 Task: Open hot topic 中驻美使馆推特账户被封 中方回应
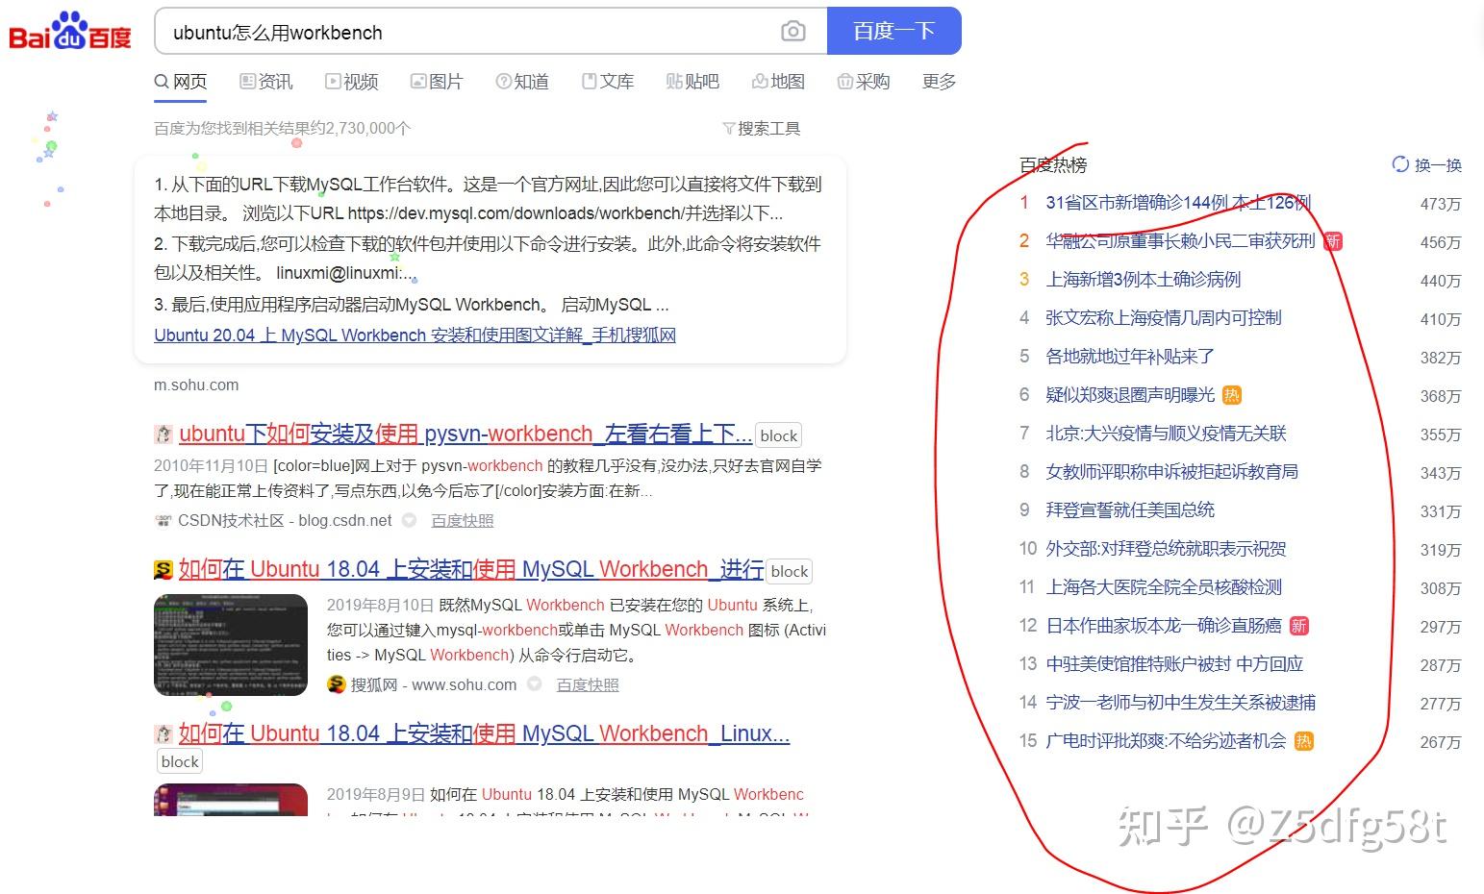[1174, 664]
